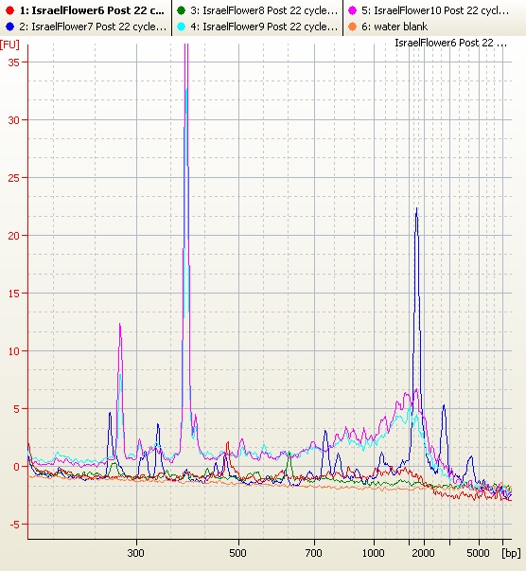Click the 1000 bp axis tick label

tap(374, 553)
